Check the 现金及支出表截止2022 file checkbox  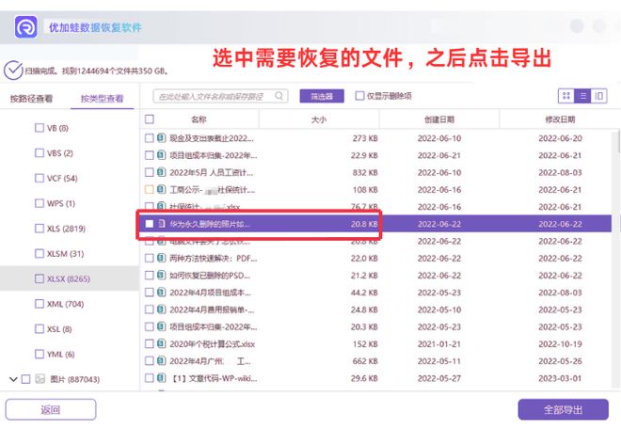click(150, 138)
